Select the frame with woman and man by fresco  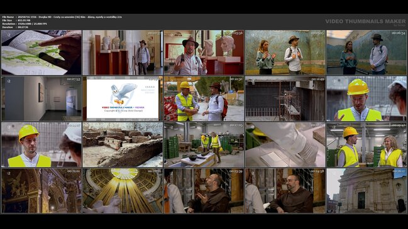(x=285, y=53)
